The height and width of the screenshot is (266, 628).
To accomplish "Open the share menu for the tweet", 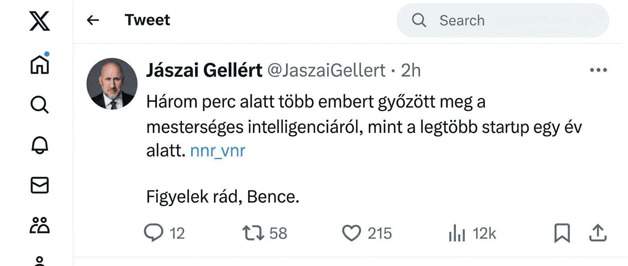I will pos(598,233).
